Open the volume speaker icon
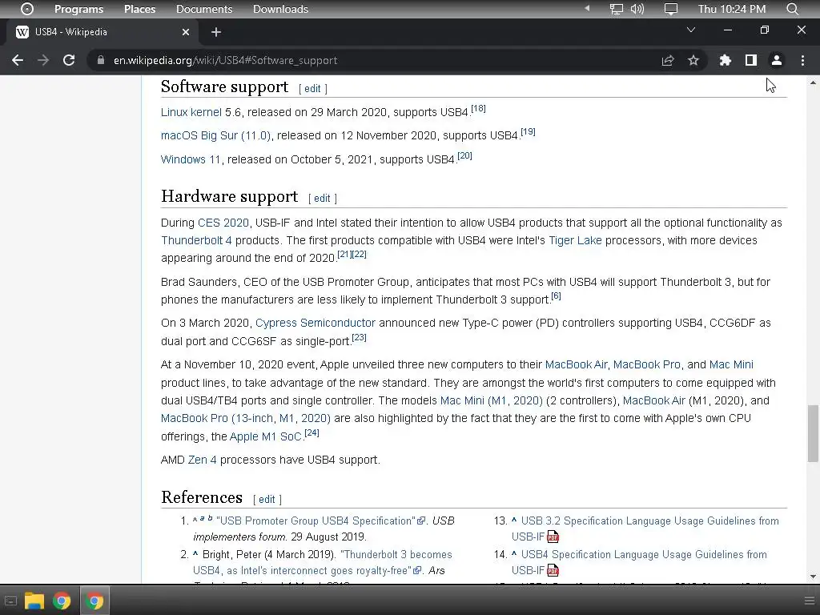The height and width of the screenshot is (615, 820). point(637,9)
